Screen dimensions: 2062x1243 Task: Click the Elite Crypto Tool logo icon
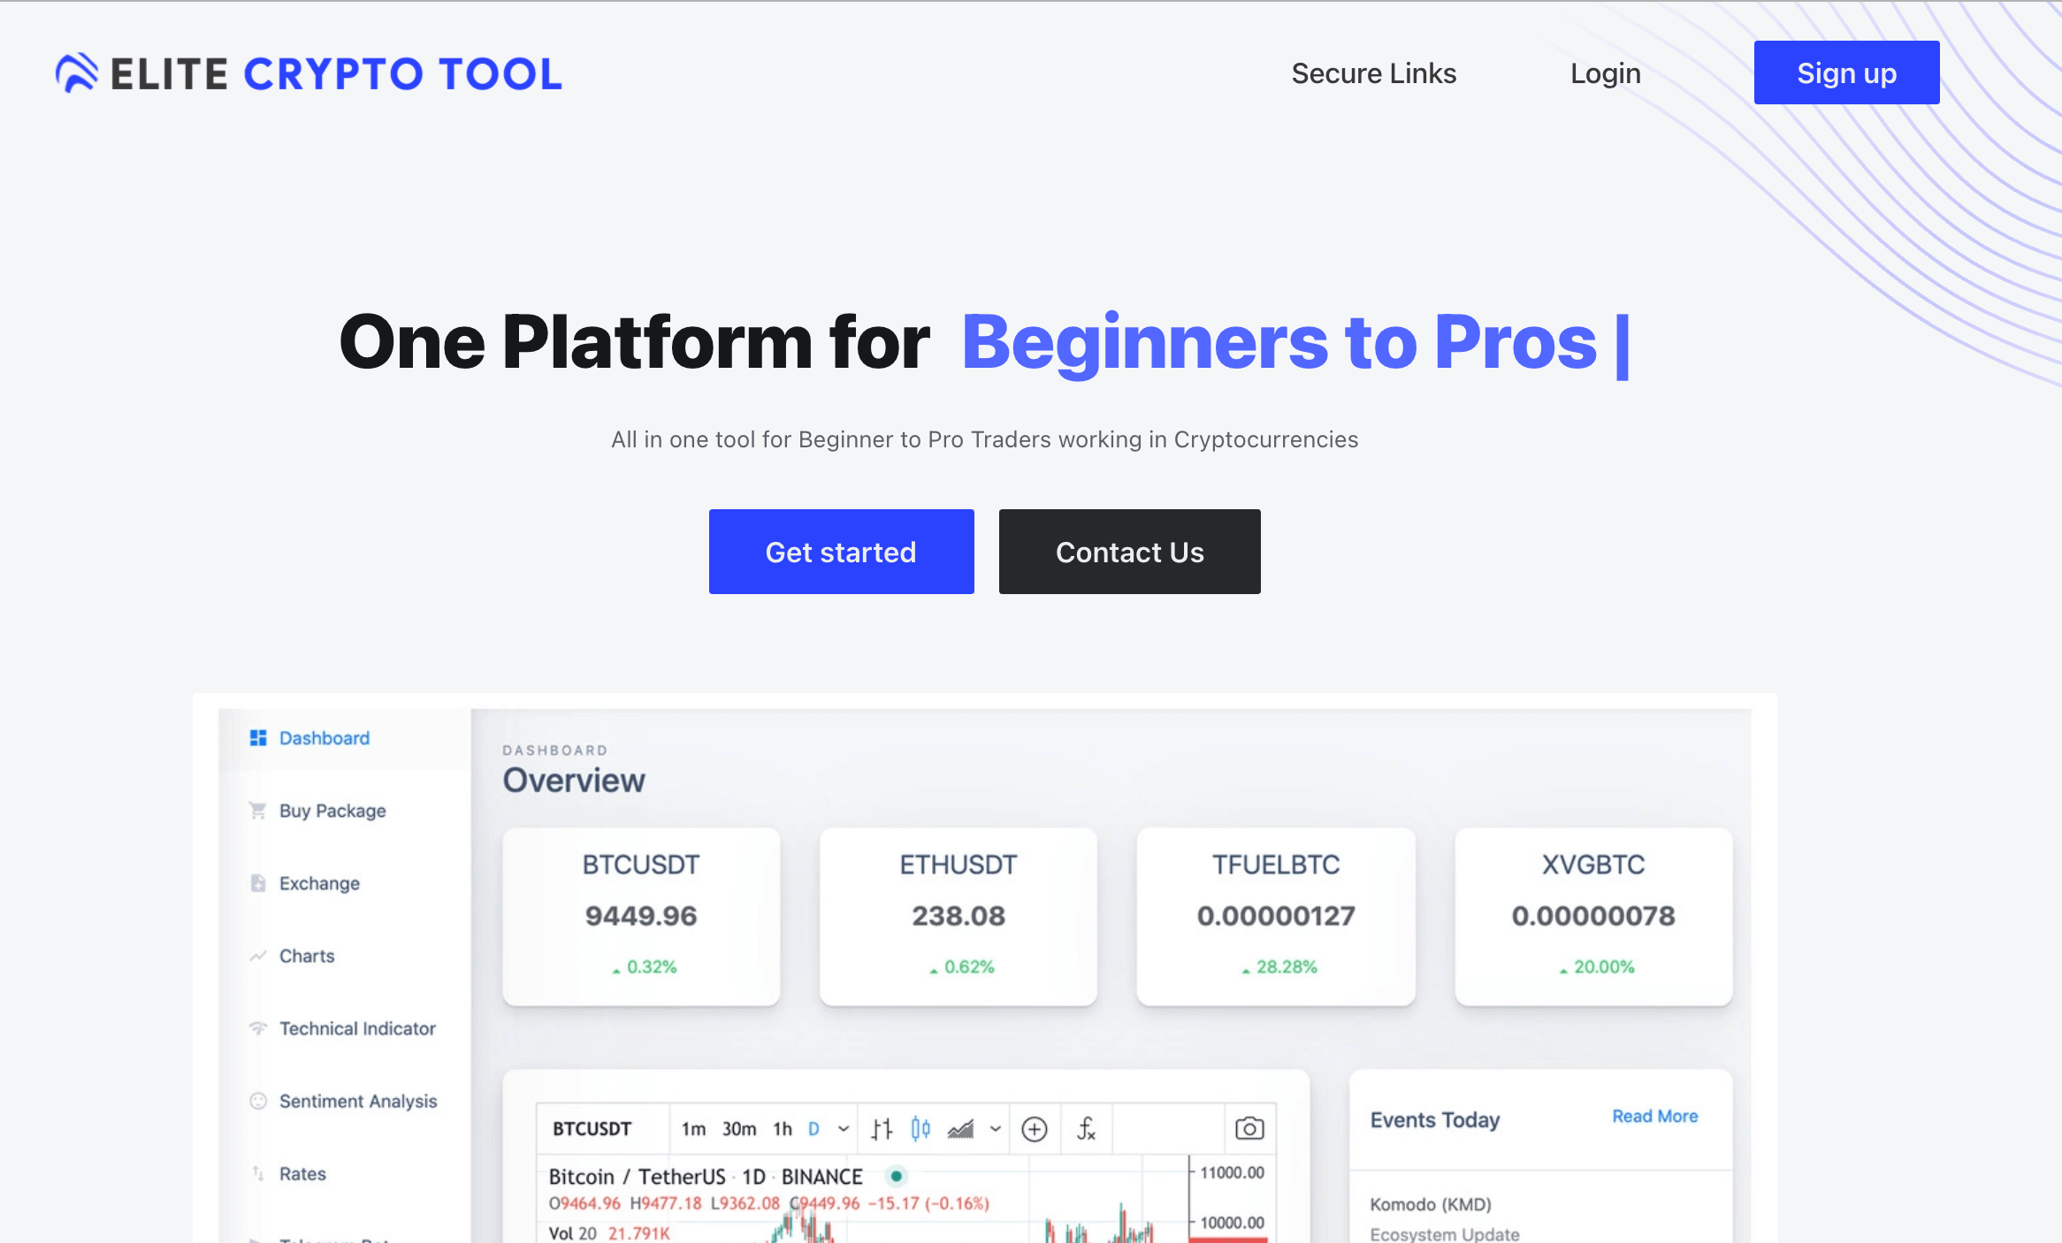(x=77, y=73)
